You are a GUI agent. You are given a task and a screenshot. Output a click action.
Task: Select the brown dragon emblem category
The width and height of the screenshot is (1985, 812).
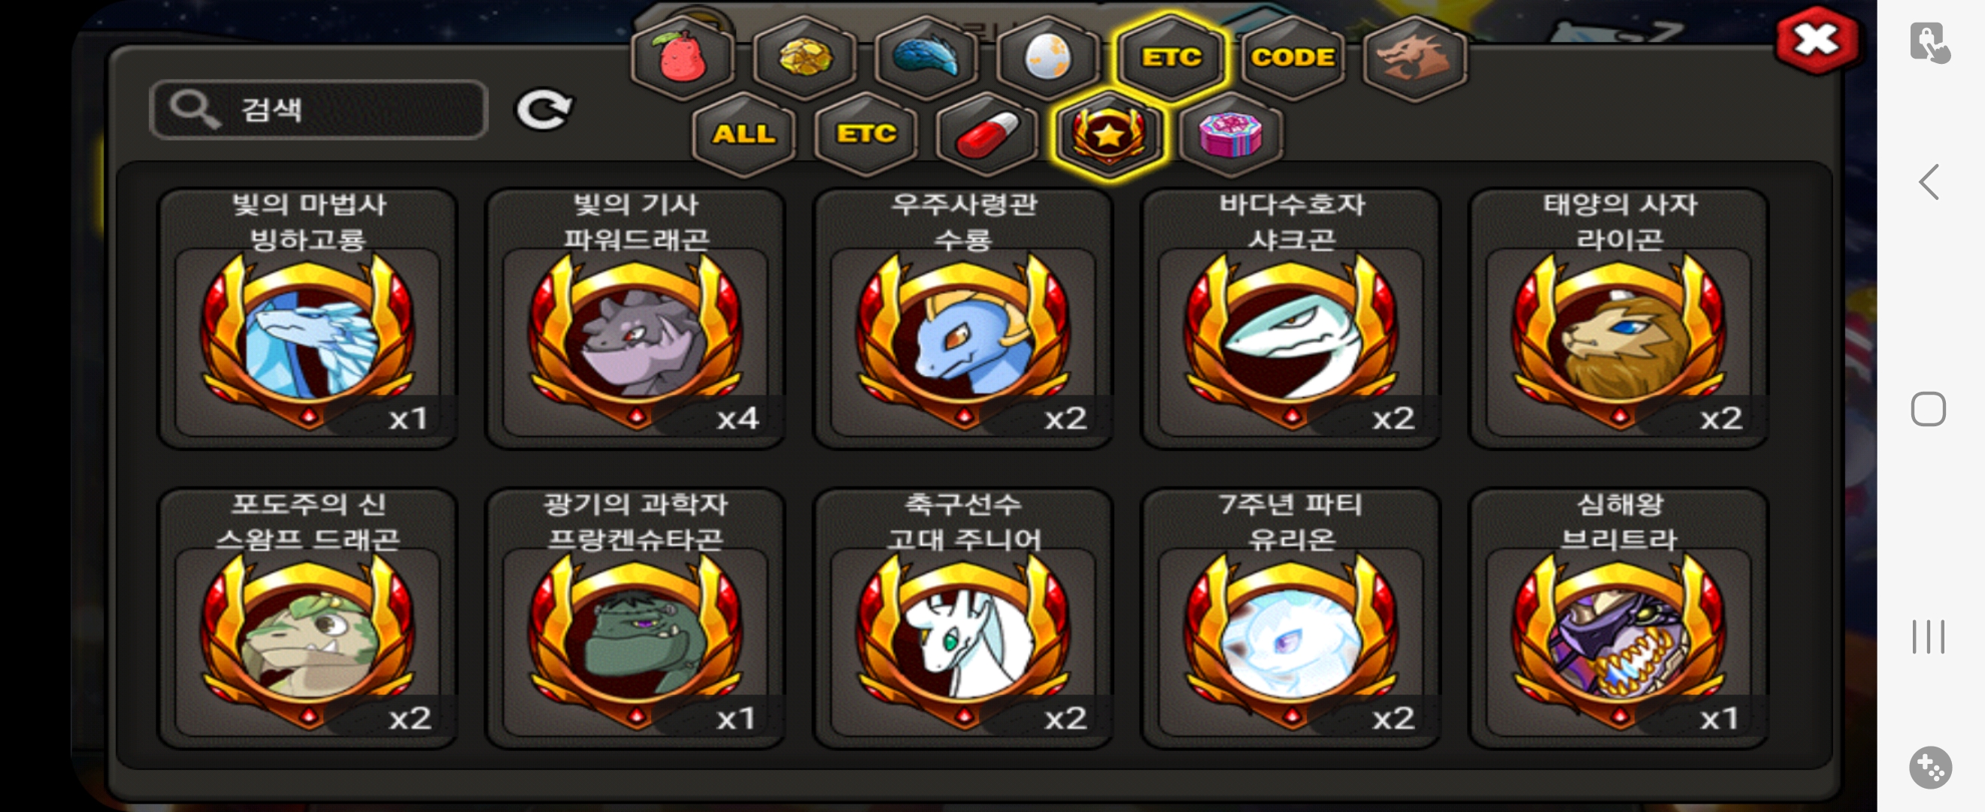[x=1414, y=58]
